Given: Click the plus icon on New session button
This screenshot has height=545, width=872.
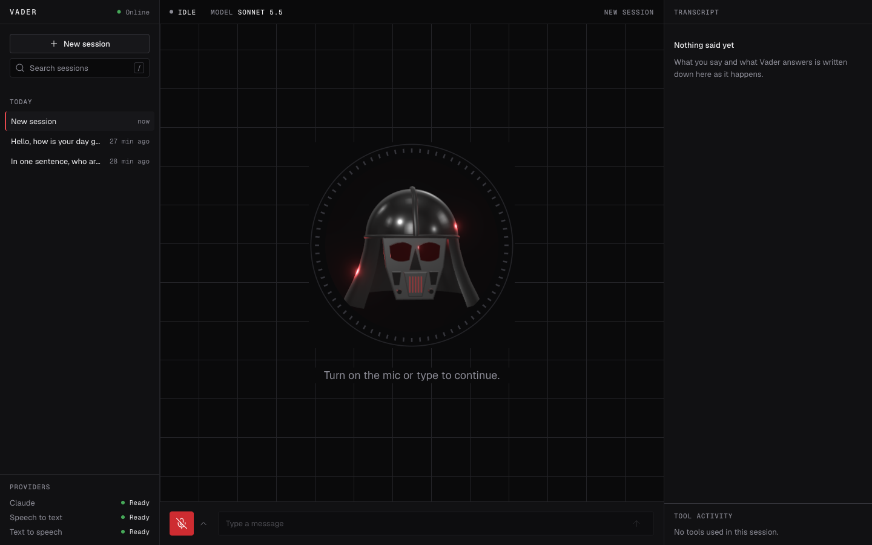Looking at the screenshot, I should click(54, 44).
